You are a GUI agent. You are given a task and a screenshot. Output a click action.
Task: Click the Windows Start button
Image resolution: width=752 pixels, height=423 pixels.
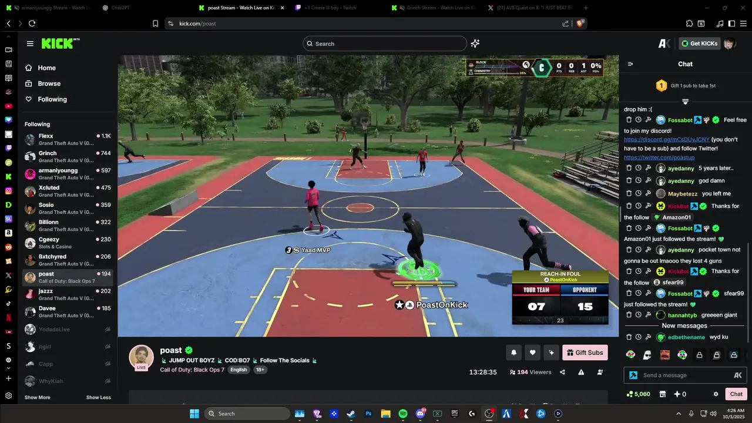(x=194, y=414)
